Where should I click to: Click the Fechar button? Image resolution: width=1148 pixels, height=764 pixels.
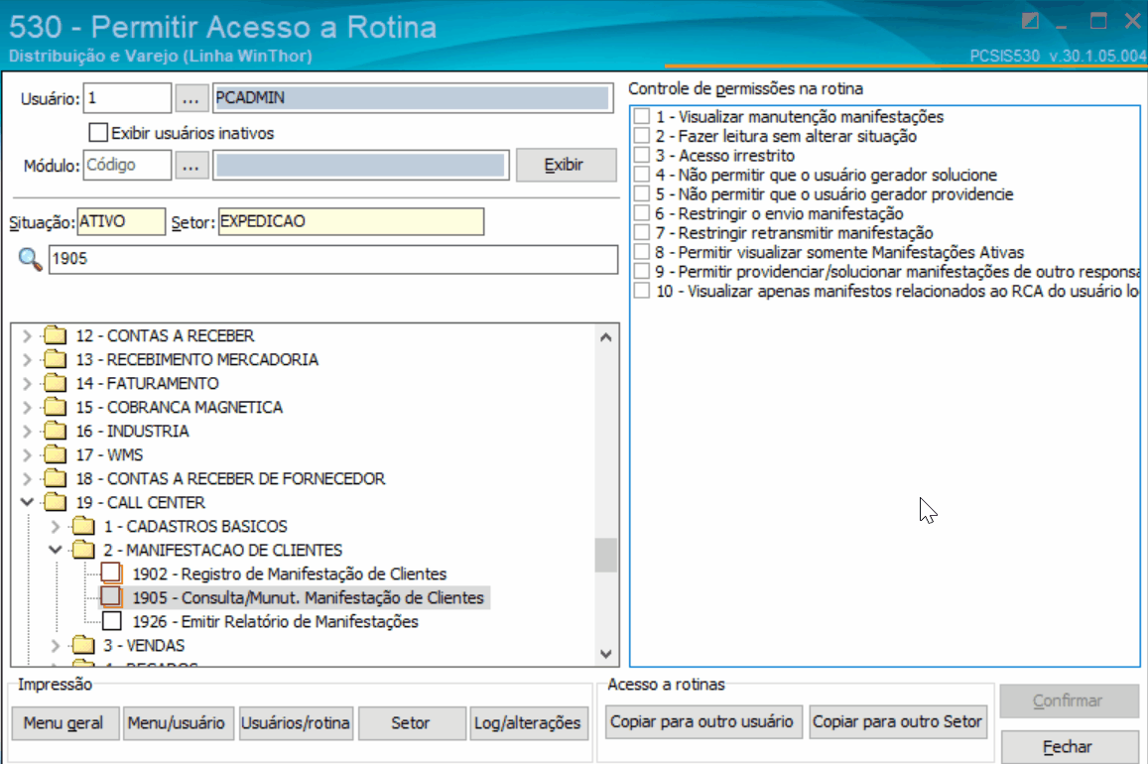point(1069,746)
